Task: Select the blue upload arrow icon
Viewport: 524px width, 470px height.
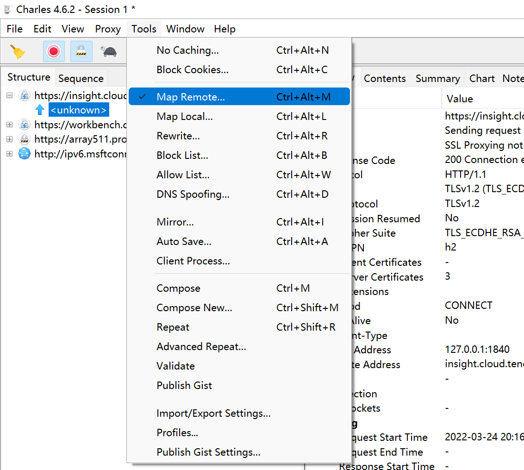Action: (x=40, y=110)
